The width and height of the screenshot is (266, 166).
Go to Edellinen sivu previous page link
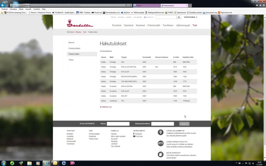coord(106,107)
